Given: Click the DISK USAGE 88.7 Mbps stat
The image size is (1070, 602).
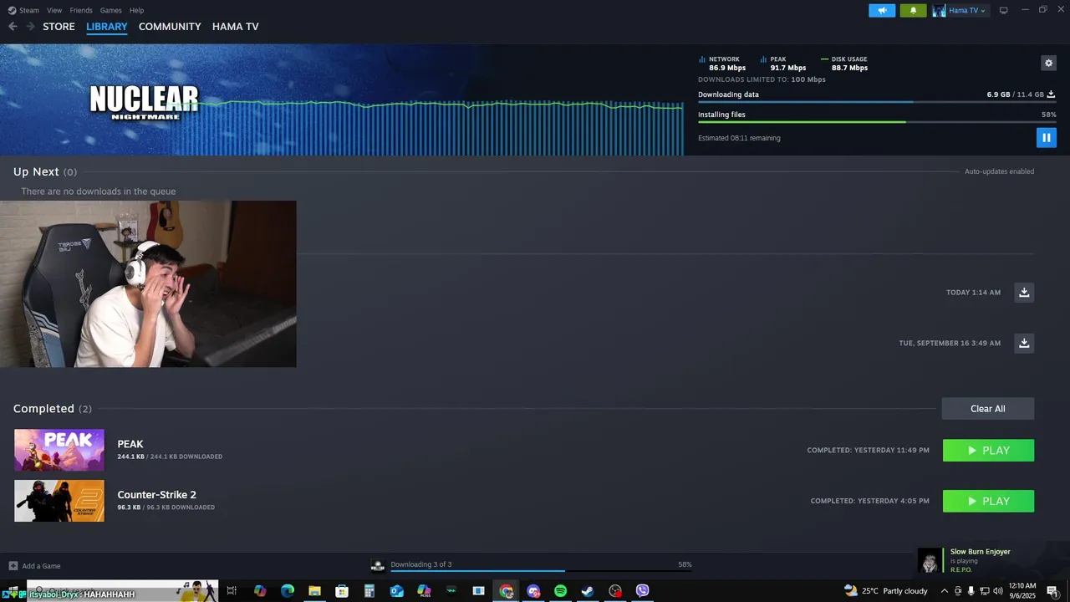Looking at the screenshot, I should tap(845, 64).
